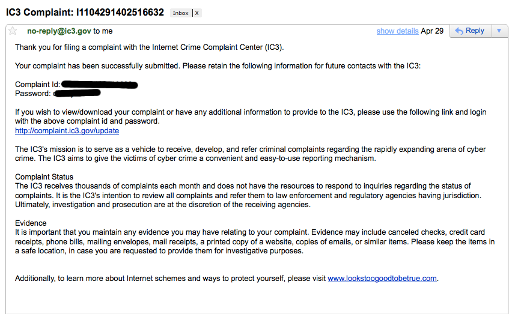This screenshot has width=515, height=314.
Task: Visit the www.lookstoogoodtobetrue.com link
Action: [x=382, y=279]
